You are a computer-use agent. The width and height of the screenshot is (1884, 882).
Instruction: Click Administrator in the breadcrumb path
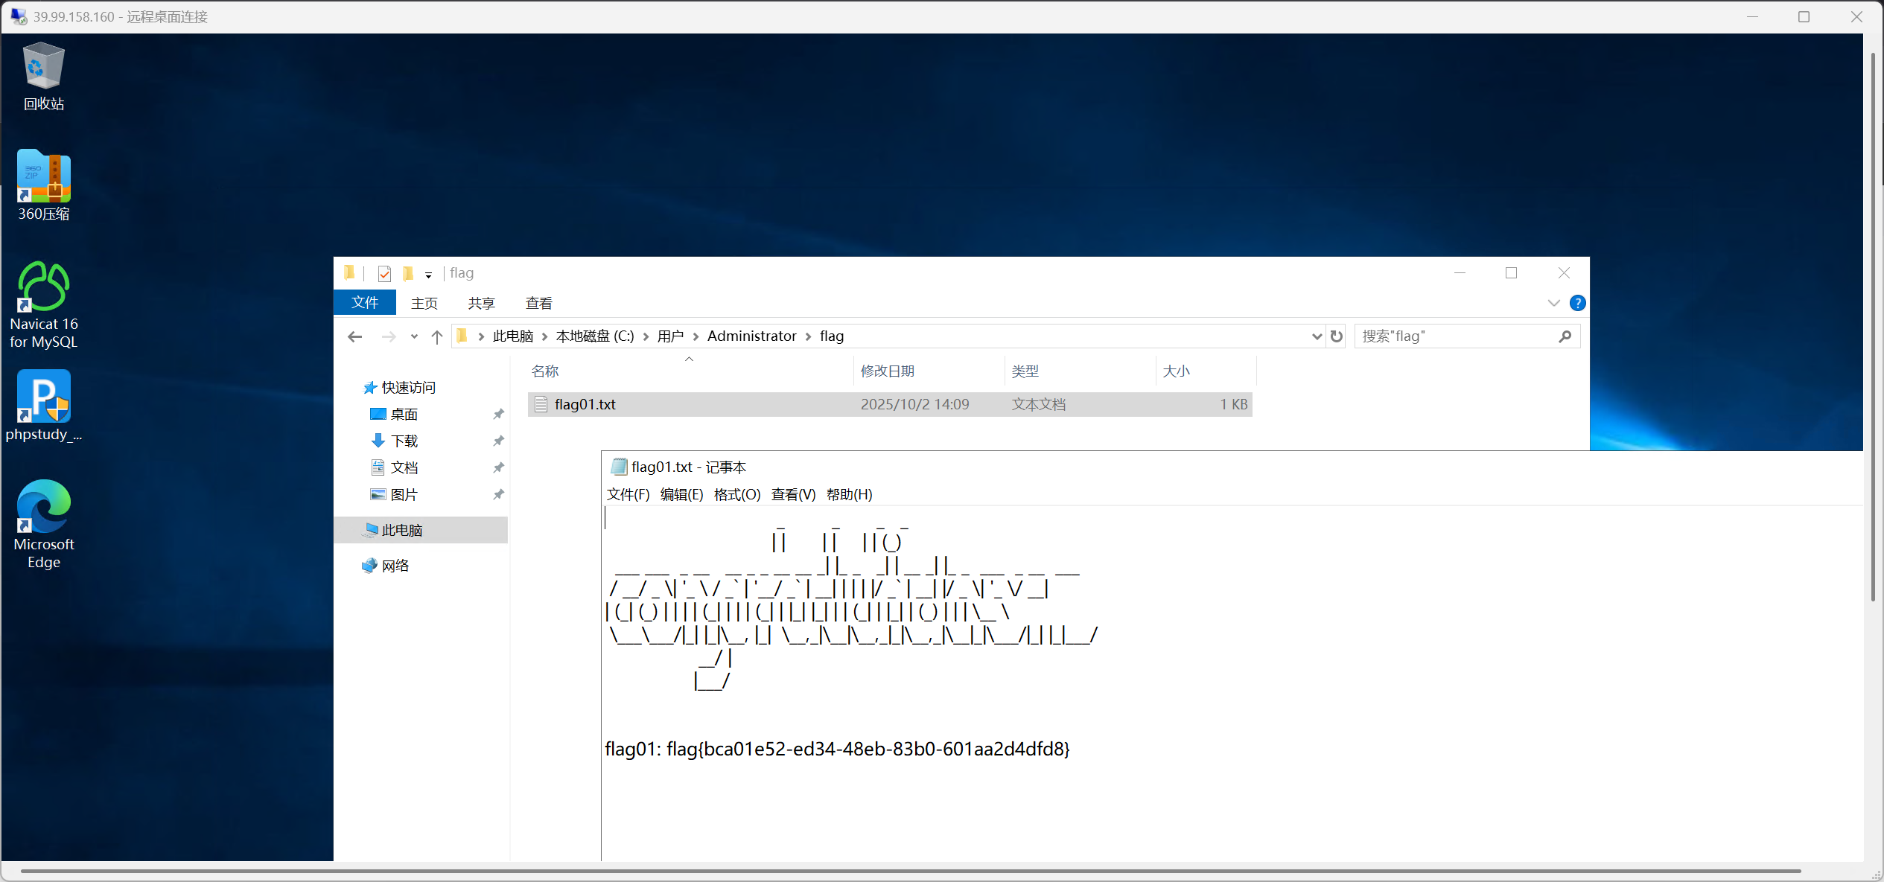coord(751,336)
